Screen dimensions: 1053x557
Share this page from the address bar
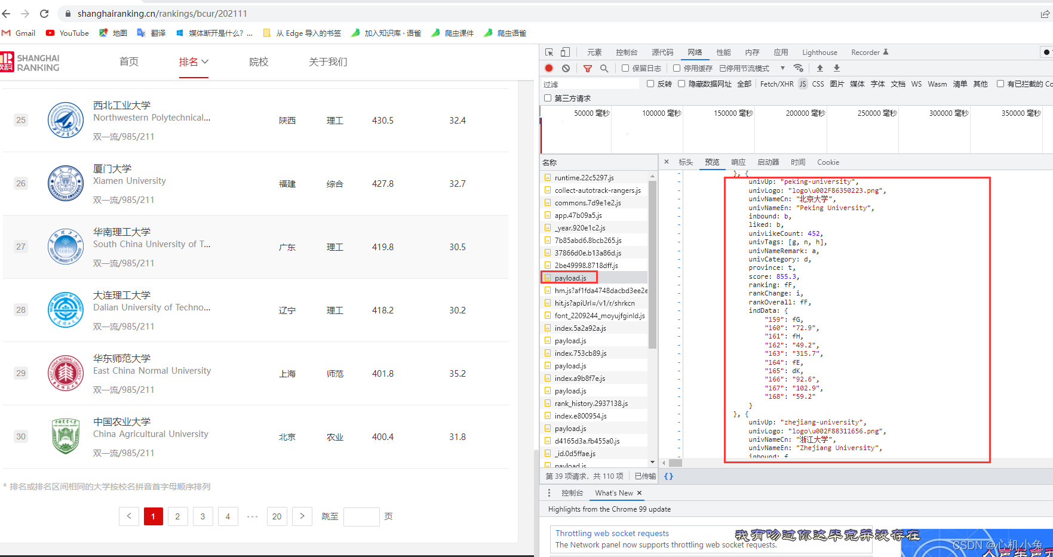1045,13
